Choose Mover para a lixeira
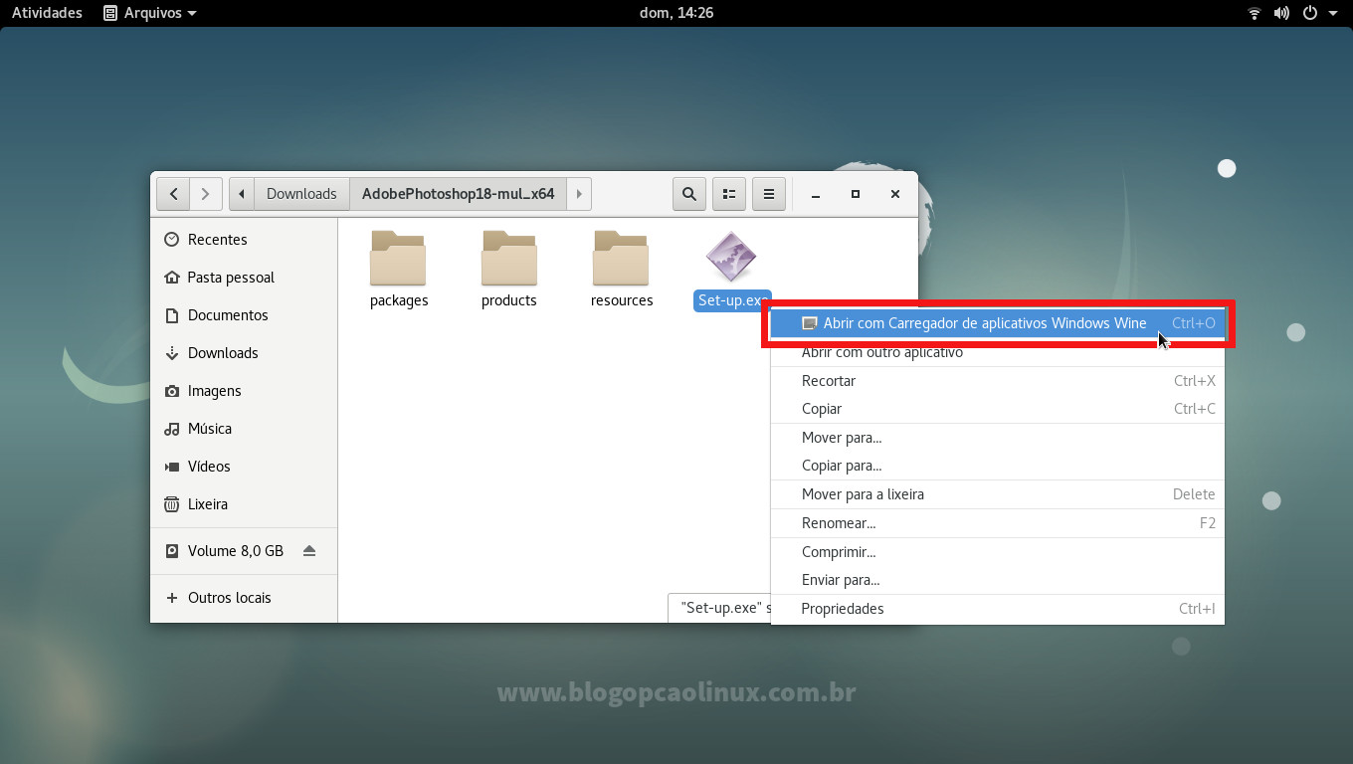Image resolution: width=1353 pixels, height=764 pixels. point(998,494)
